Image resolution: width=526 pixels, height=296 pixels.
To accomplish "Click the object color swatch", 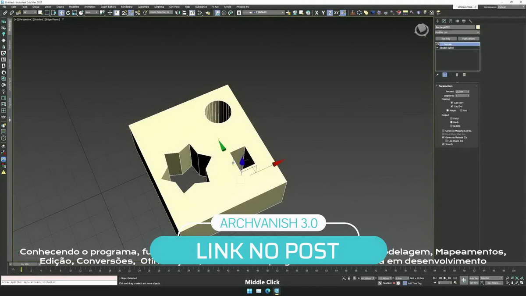I will pyautogui.click(x=478, y=27).
